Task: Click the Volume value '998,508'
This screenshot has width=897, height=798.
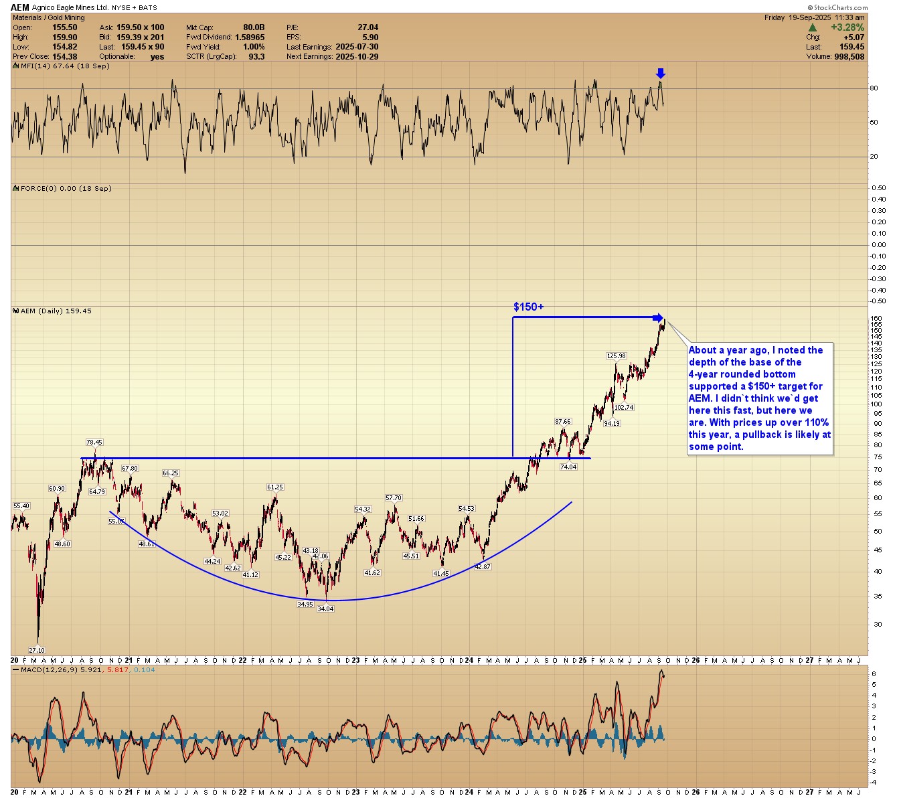Action: click(x=849, y=56)
